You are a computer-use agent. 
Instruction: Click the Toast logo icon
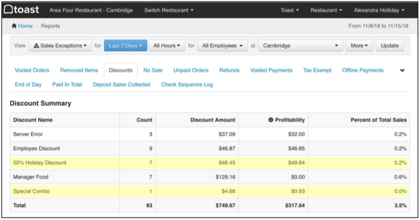coord(8,10)
